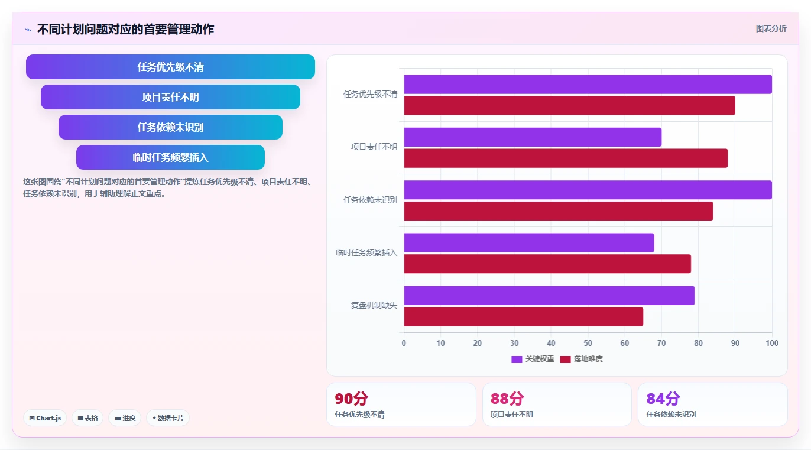Screen dimensions: 811x450
Task: Open the 90分 任务优先级不清 score card
Action: tap(401, 404)
